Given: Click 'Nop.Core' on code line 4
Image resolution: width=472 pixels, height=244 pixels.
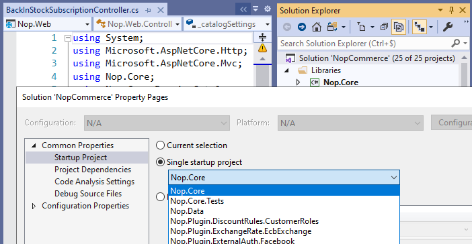Looking at the screenshot, I should pos(127,77).
